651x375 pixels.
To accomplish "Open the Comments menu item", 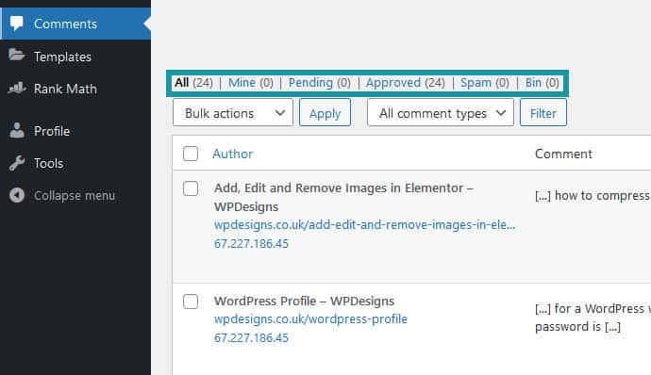I will 75,24.
